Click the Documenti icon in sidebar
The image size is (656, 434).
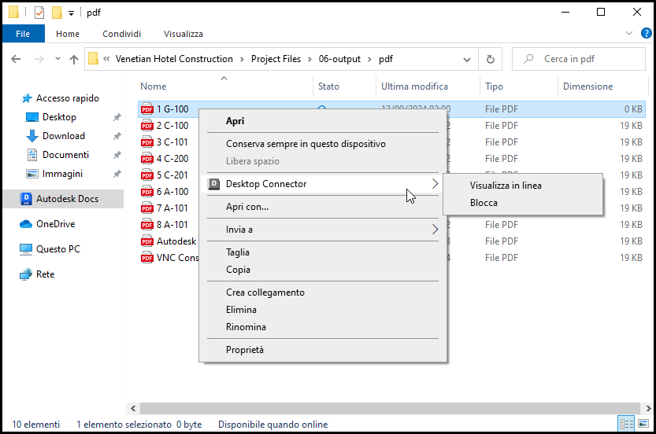pyautogui.click(x=32, y=155)
